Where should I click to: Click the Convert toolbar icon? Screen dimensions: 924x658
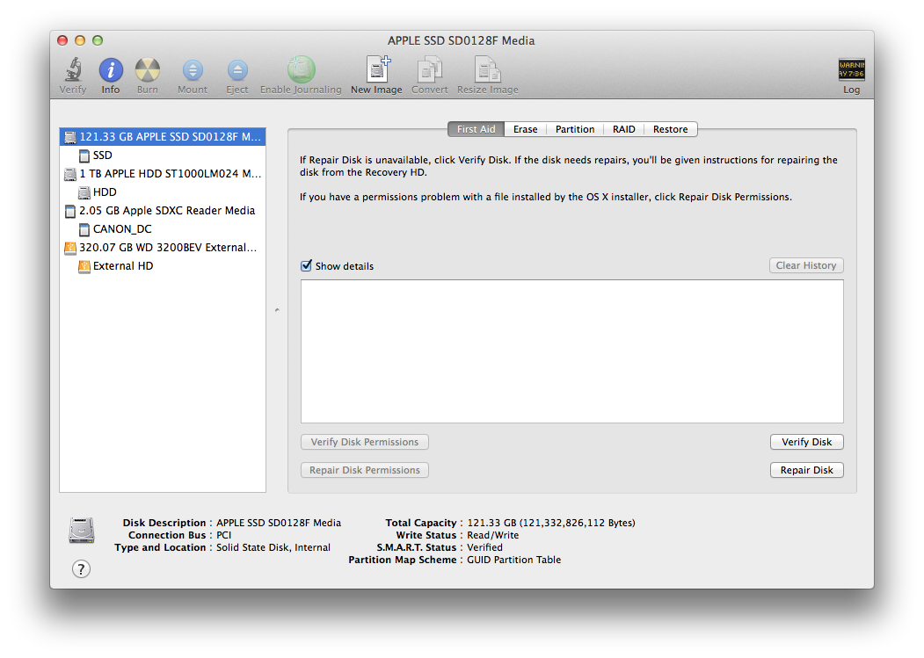pyautogui.click(x=430, y=69)
